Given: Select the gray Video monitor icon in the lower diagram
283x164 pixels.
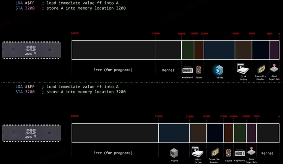Looking at the screenshot, I should point(174,153).
